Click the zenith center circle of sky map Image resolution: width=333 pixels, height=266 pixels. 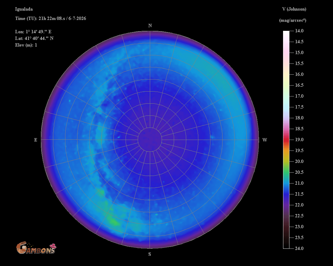(x=150, y=140)
